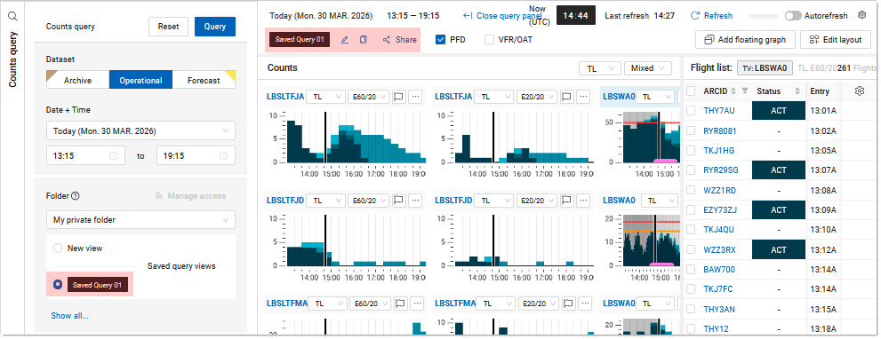
Task: Click the Refresh link
Action: [711, 16]
